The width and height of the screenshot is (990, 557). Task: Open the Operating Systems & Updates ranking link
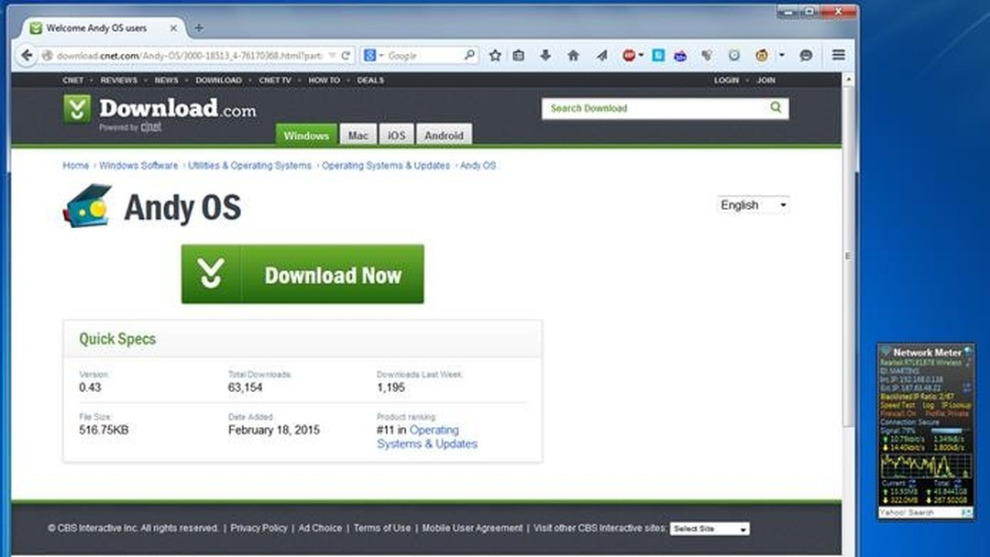click(x=427, y=437)
